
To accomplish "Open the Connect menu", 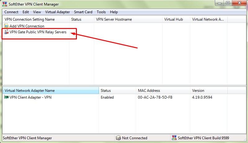I will pos(11,12).
